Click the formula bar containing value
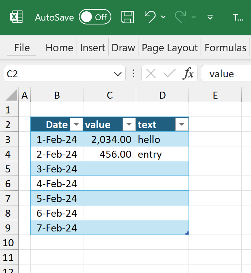Viewport: 251px width, 273px height. coord(226,74)
